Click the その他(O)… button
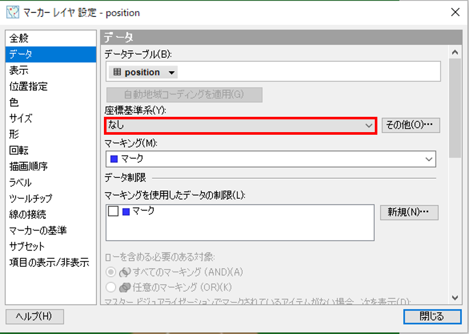 click(411, 125)
